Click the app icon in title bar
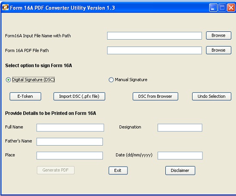 (6, 7)
